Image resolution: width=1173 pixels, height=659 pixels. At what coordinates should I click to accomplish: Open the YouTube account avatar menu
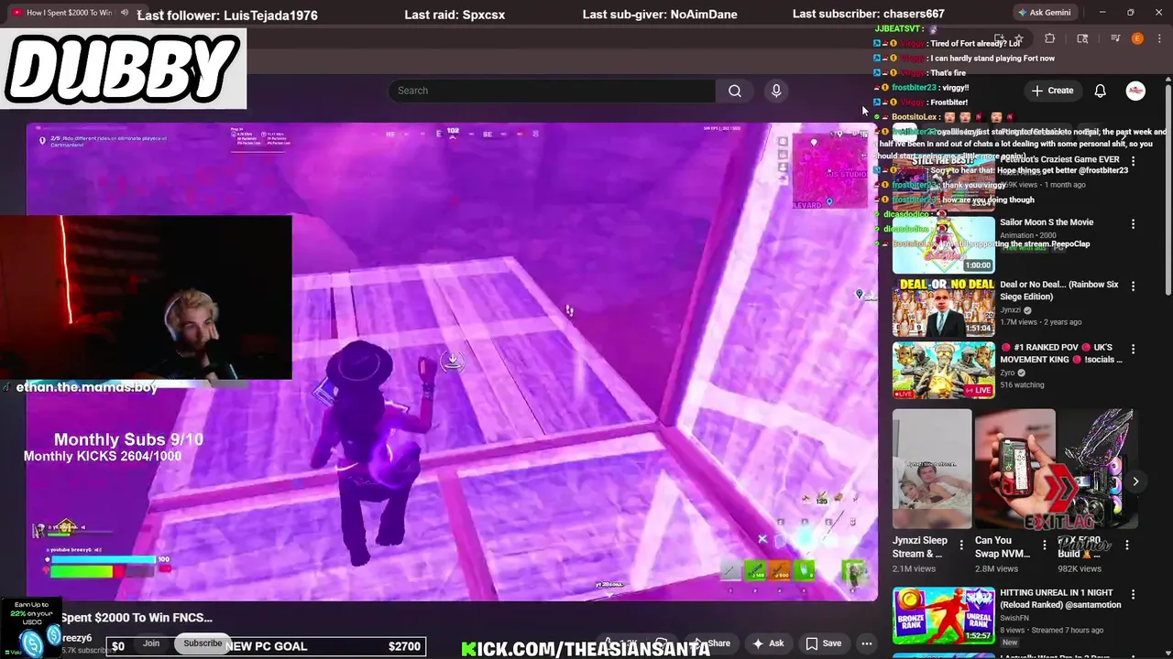click(x=1135, y=91)
